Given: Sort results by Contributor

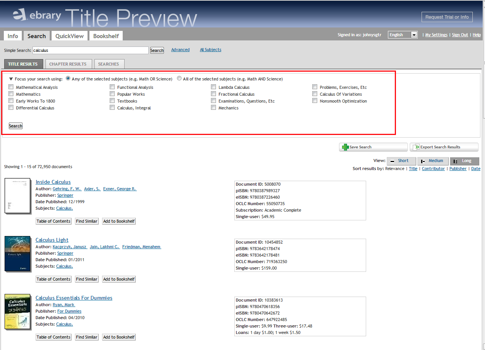Looking at the screenshot, I should 433,169.
